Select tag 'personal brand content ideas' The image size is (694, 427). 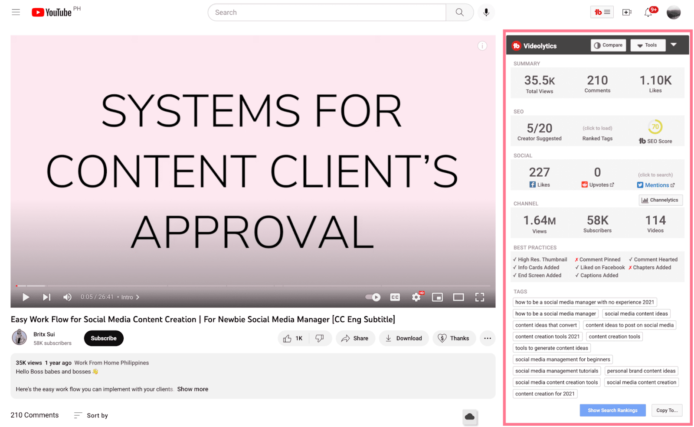point(641,371)
